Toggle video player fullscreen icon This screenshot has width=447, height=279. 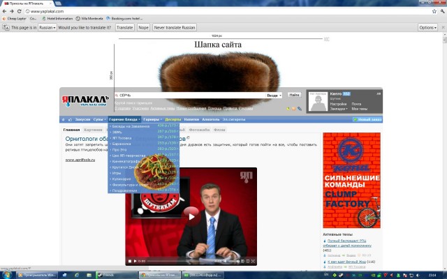(x=253, y=261)
